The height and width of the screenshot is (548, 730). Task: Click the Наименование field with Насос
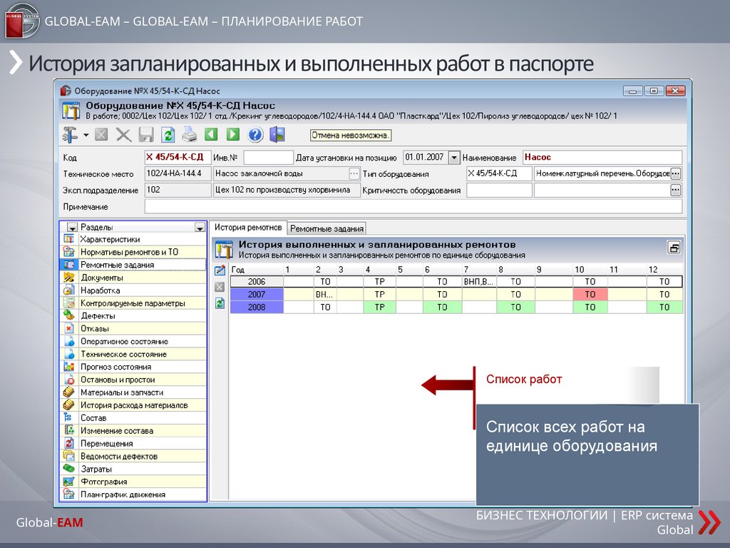point(602,158)
